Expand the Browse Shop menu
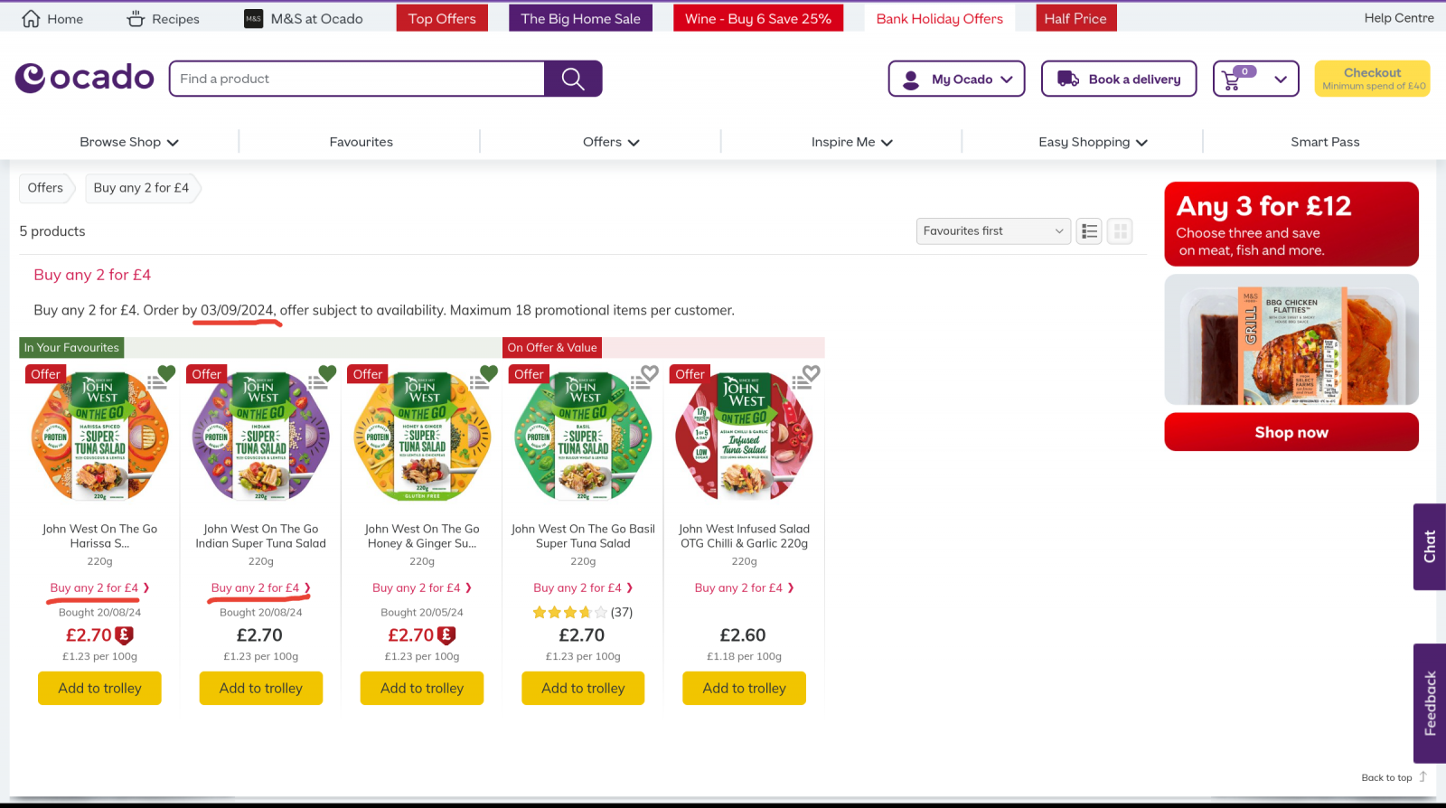 pyautogui.click(x=129, y=142)
